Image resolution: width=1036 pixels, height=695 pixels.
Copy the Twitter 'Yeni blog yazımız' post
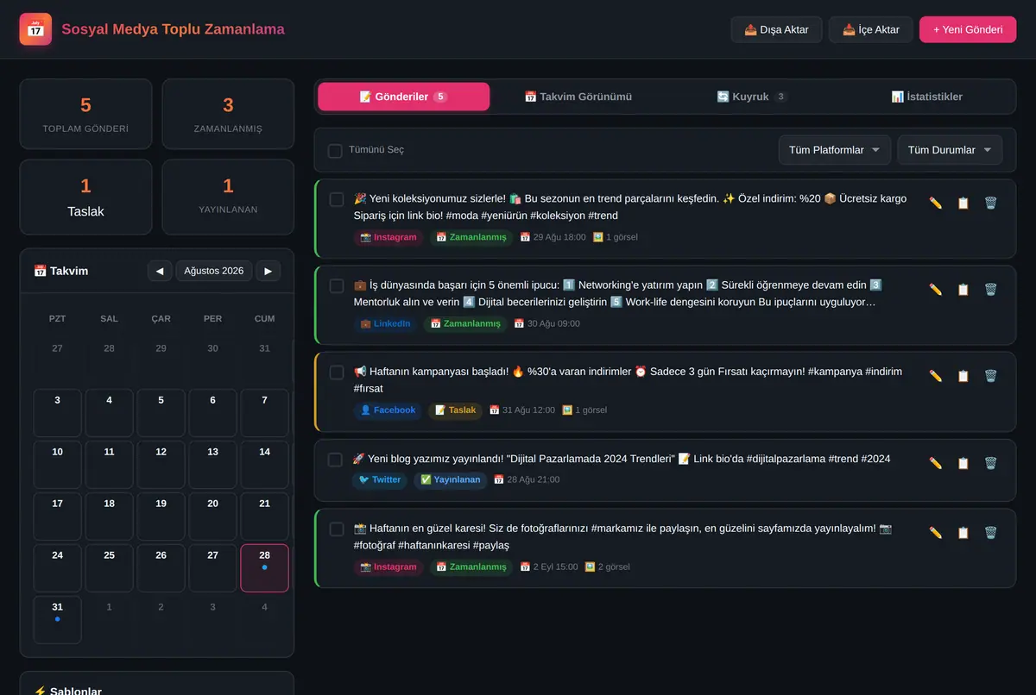click(x=963, y=463)
